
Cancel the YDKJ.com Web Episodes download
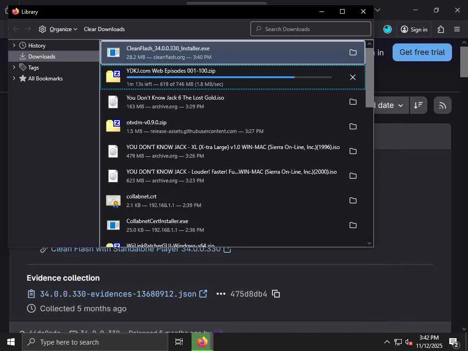[353, 77]
